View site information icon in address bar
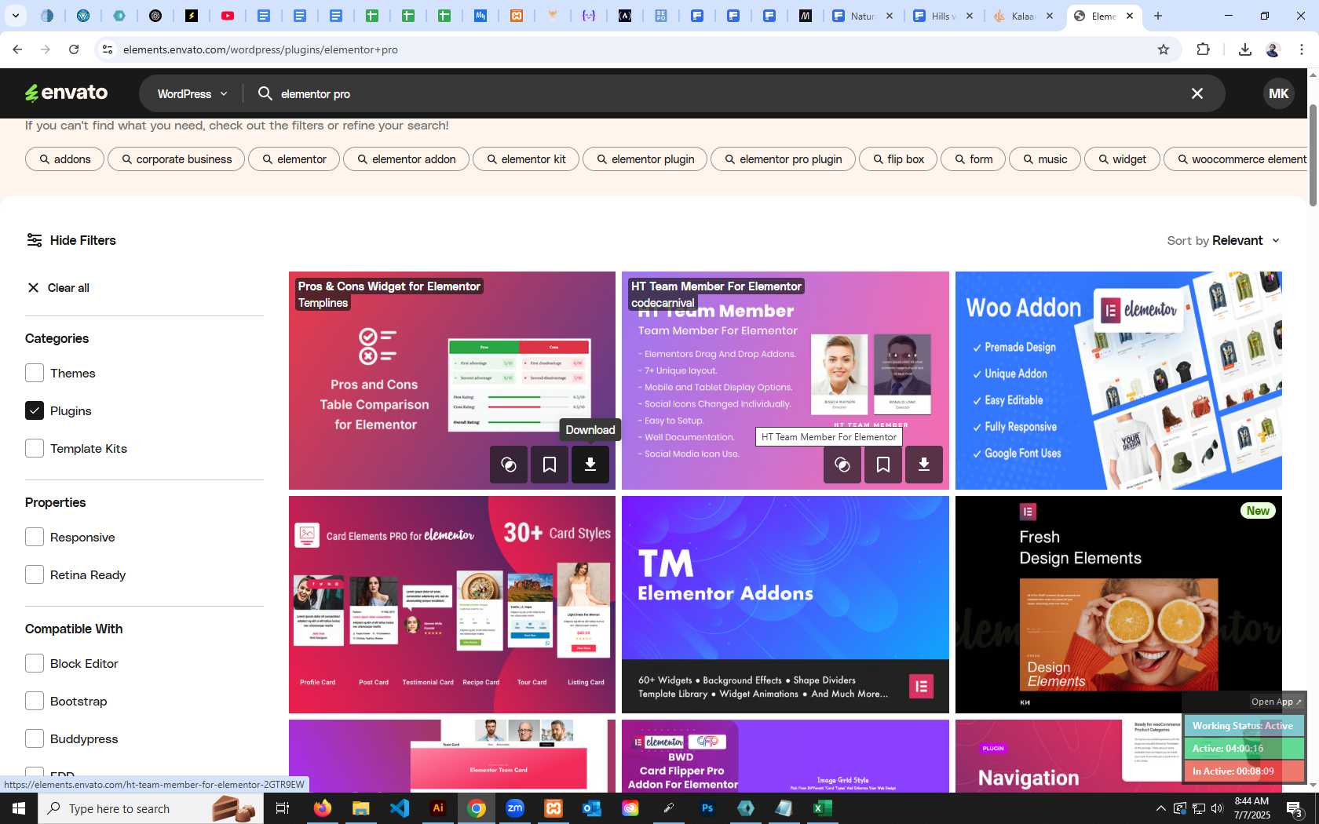1319x824 pixels. click(x=108, y=49)
